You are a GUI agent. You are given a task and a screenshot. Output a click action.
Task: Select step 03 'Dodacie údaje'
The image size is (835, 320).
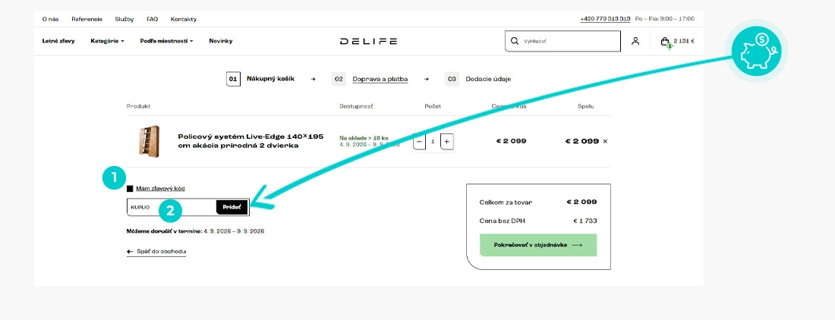click(478, 79)
